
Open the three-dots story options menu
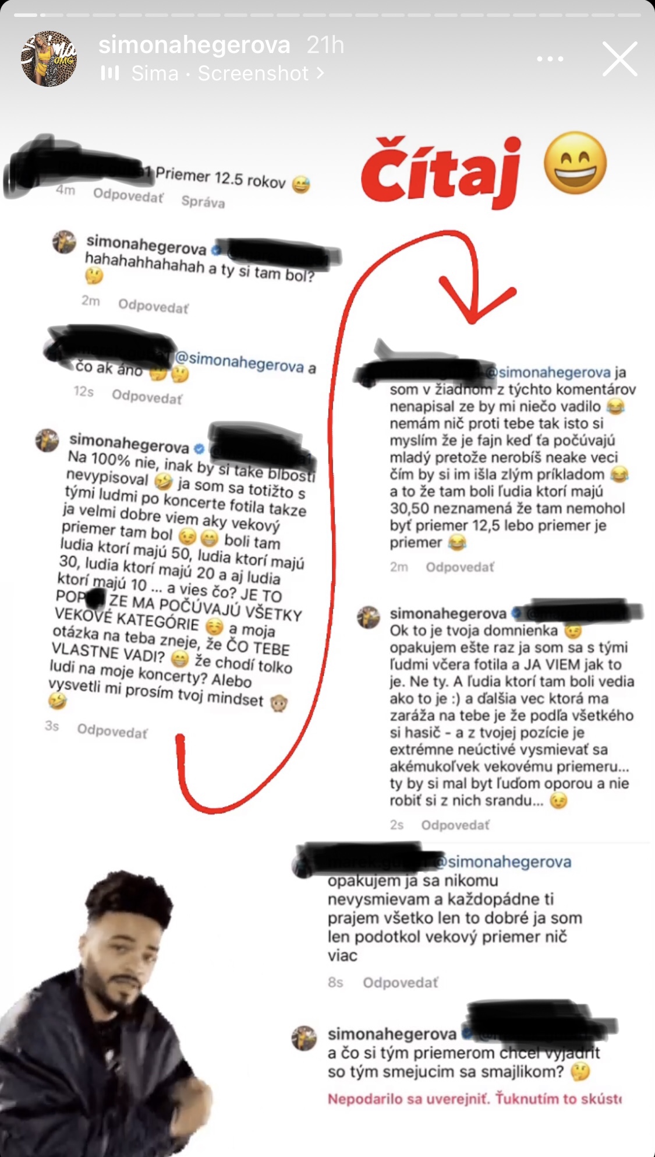(550, 59)
